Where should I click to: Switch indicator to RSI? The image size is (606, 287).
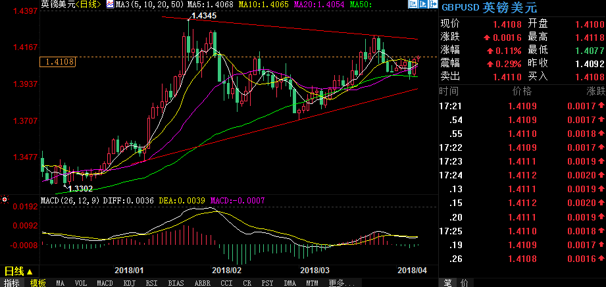pos(151,282)
